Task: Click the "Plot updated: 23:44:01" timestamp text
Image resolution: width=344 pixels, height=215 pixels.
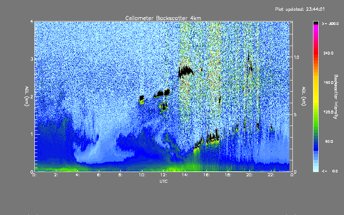Action: pyautogui.click(x=300, y=9)
